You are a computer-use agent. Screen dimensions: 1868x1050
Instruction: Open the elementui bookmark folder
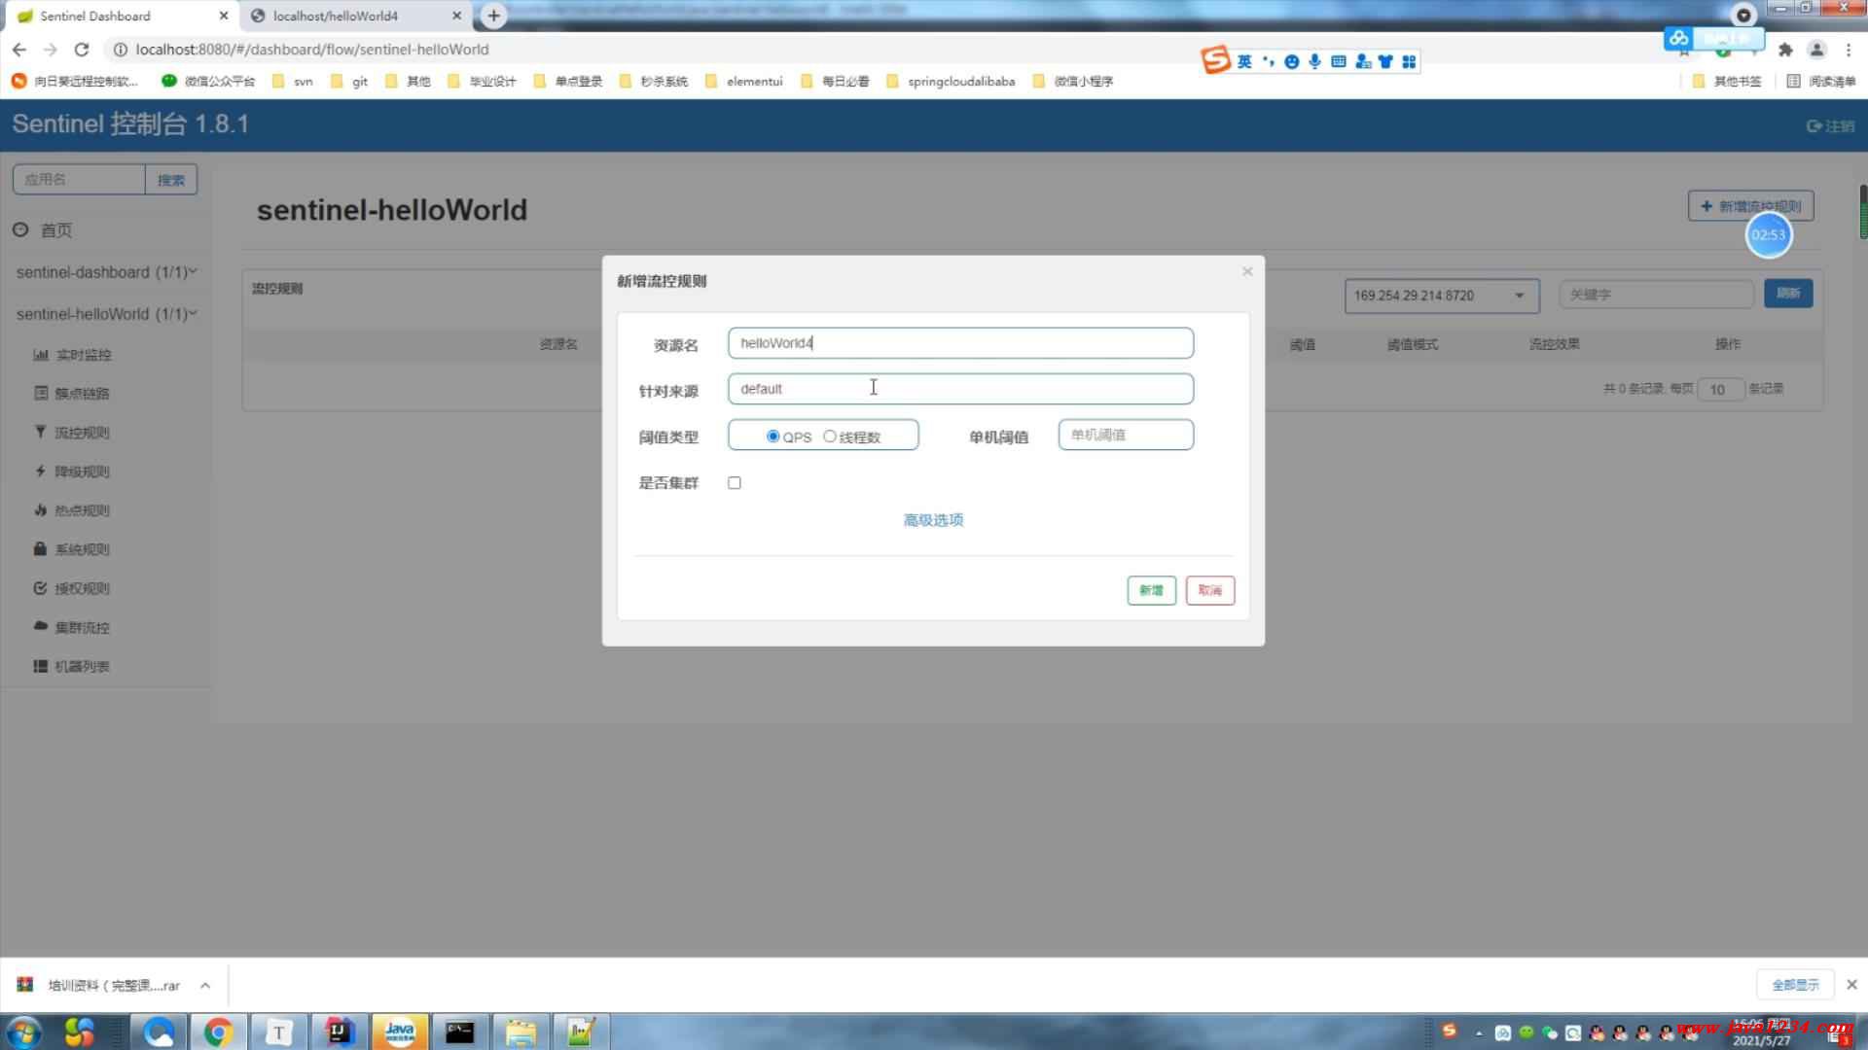[x=744, y=82]
